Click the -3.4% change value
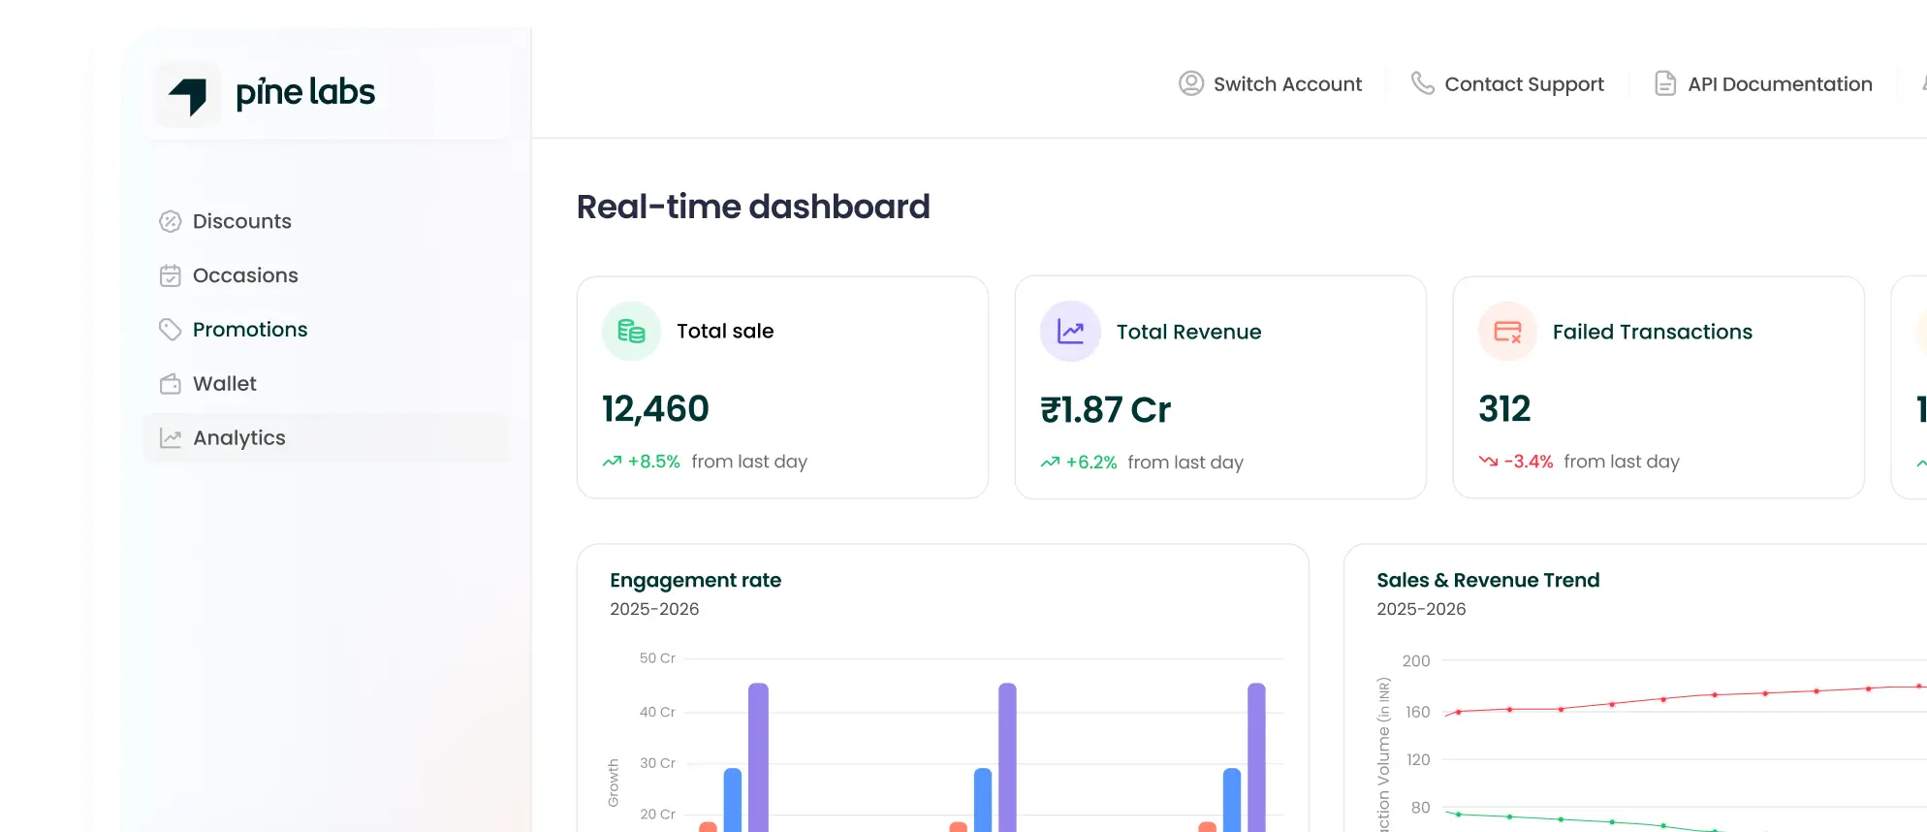This screenshot has height=832, width=1927. coord(1529,462)
